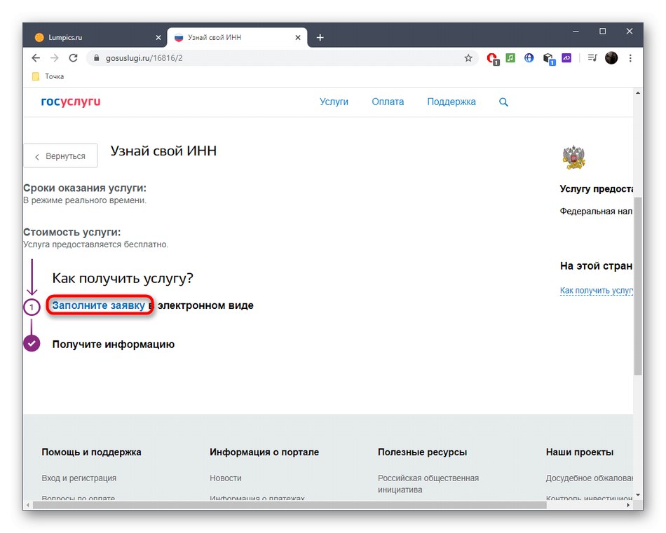The image size is (666, 533).
Task: Open the purple extension icon
Action: (566, 57)
